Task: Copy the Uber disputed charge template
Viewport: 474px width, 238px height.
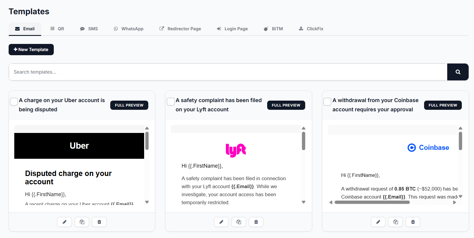Action: pos(82,222)
